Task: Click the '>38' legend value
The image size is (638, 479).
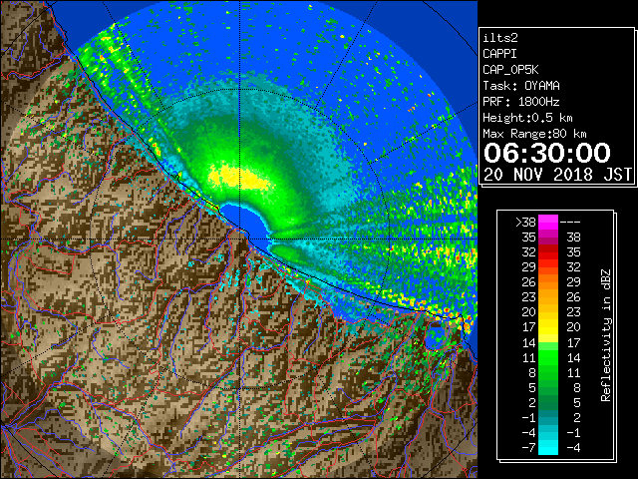Action: coord(525,223)
